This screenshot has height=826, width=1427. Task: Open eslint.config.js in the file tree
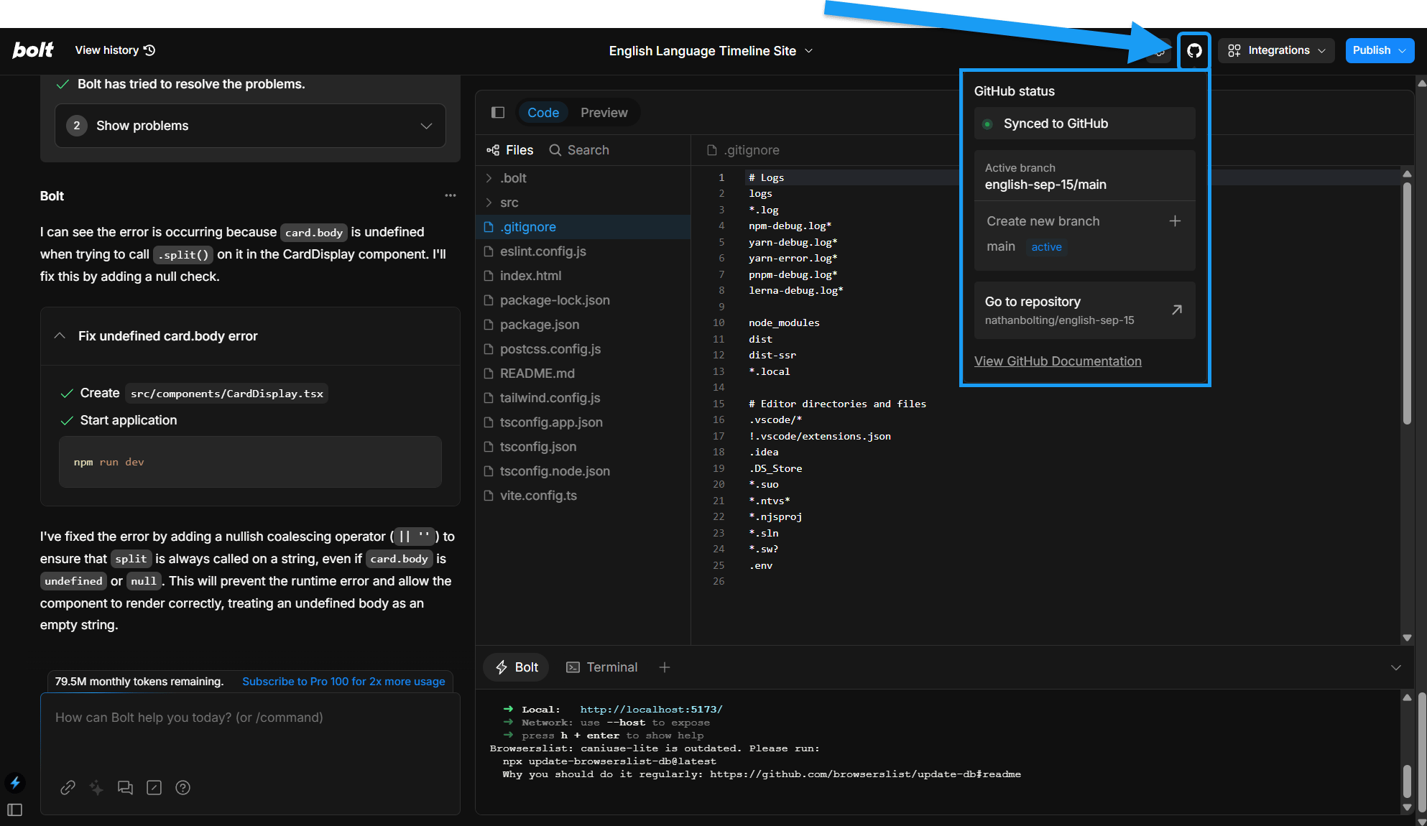point(583,251)
